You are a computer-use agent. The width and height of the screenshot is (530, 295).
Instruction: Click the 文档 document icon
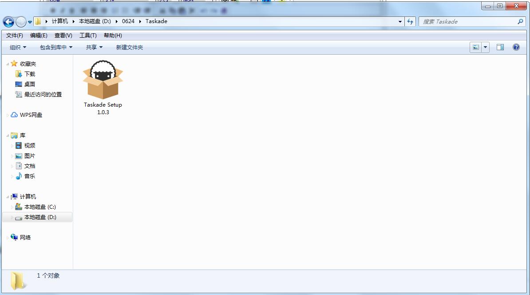[x=19, y=166]
